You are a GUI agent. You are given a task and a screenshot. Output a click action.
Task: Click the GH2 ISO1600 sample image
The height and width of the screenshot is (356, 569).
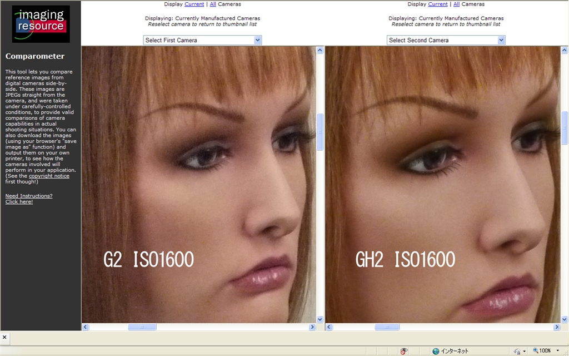pos(443,185)
